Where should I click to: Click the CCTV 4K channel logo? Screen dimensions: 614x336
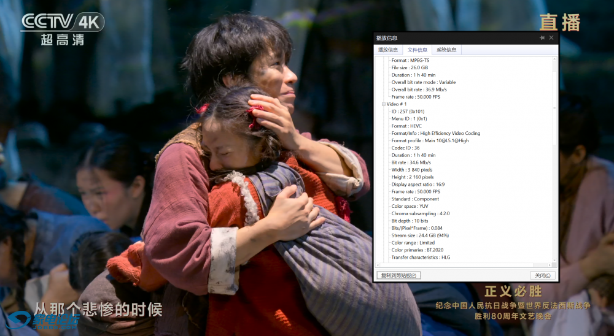tap(61, 28)
